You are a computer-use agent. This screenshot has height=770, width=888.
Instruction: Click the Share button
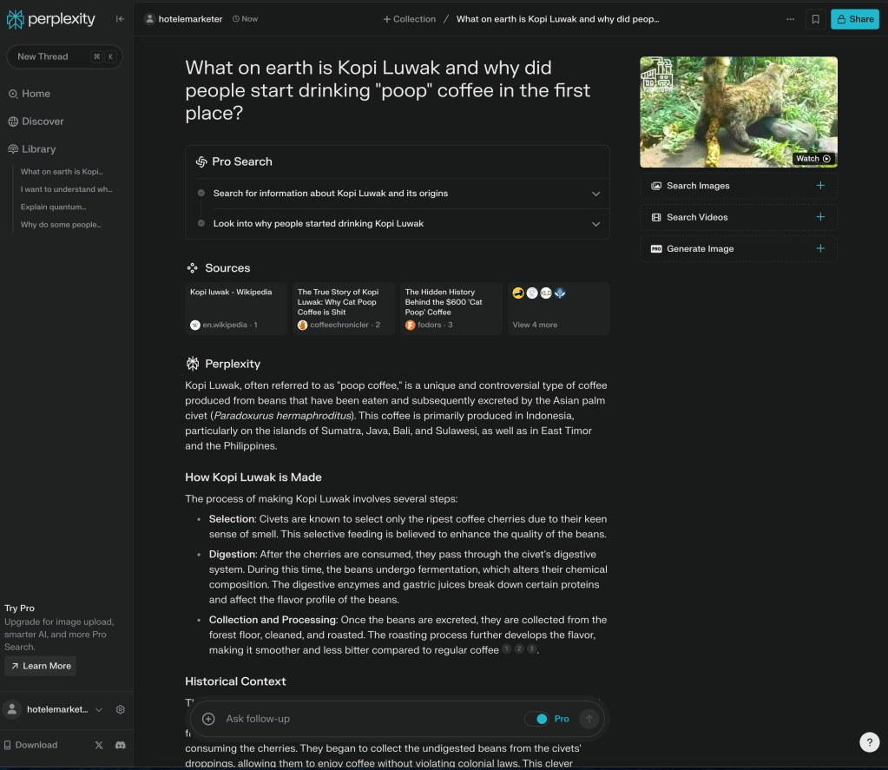[855, 19]
